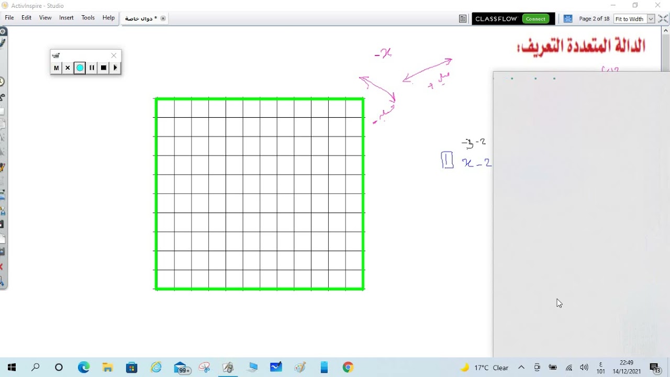Open the Tools menu
This screenshot has width=670, height=377.
pos(88,18)
